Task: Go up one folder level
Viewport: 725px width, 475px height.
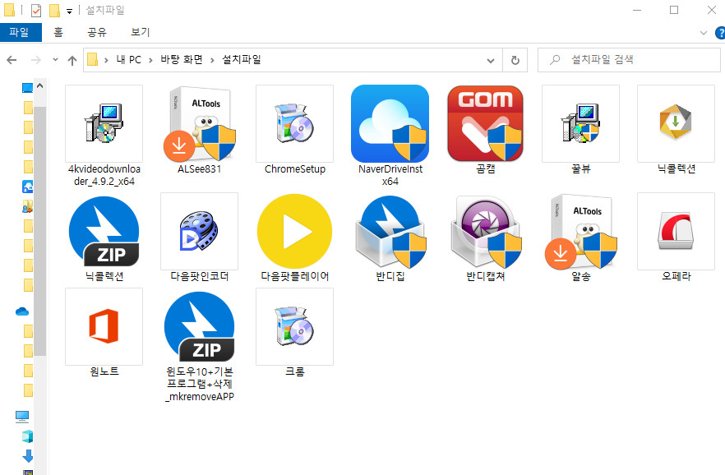Action: [x=72, y=60]
